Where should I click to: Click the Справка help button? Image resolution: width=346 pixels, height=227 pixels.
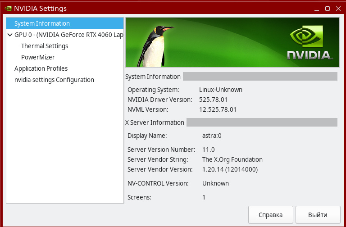click(x=270, y=215)
